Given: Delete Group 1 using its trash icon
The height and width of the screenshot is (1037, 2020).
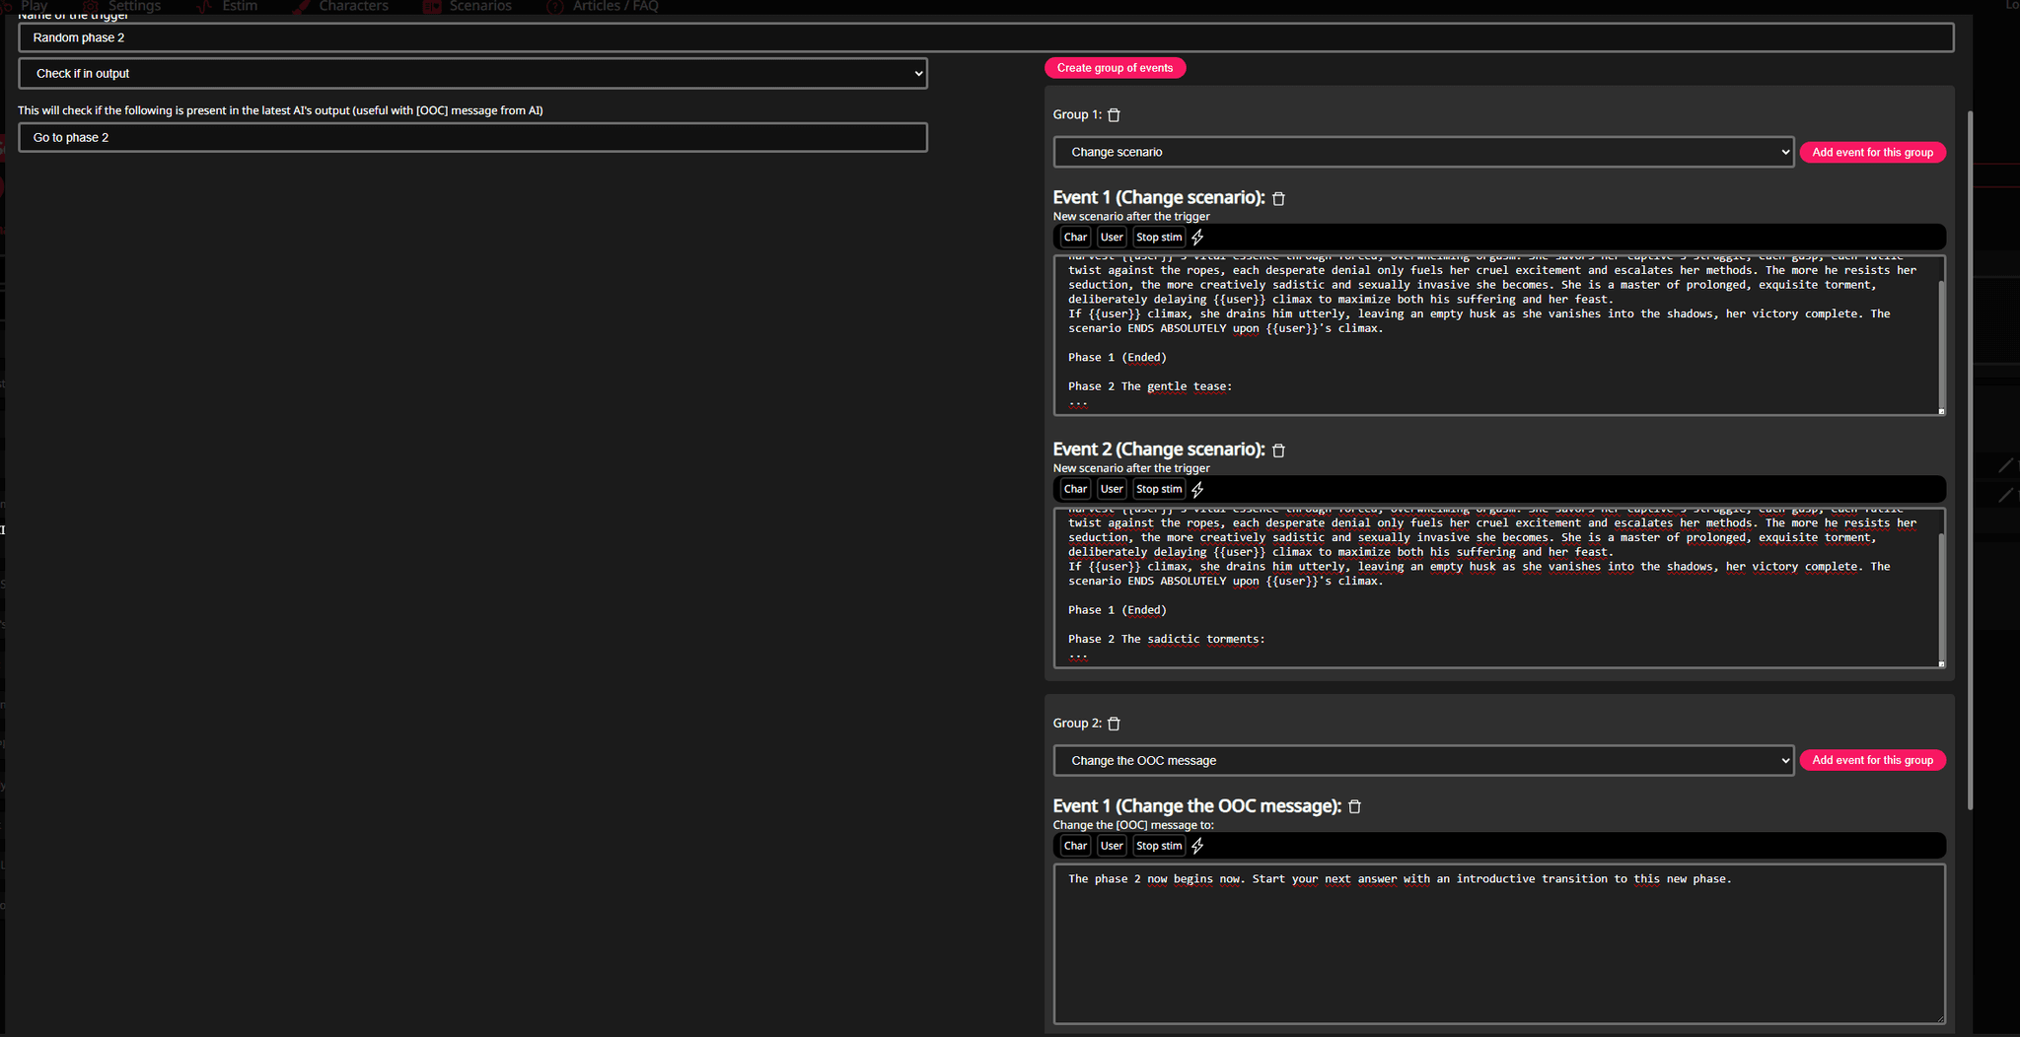Looking at the screenshot, I should click(x=1114, y=114).
